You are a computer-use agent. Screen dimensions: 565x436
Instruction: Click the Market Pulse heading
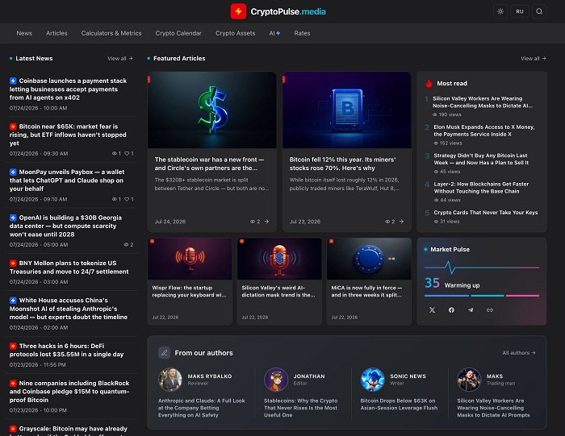450,249
